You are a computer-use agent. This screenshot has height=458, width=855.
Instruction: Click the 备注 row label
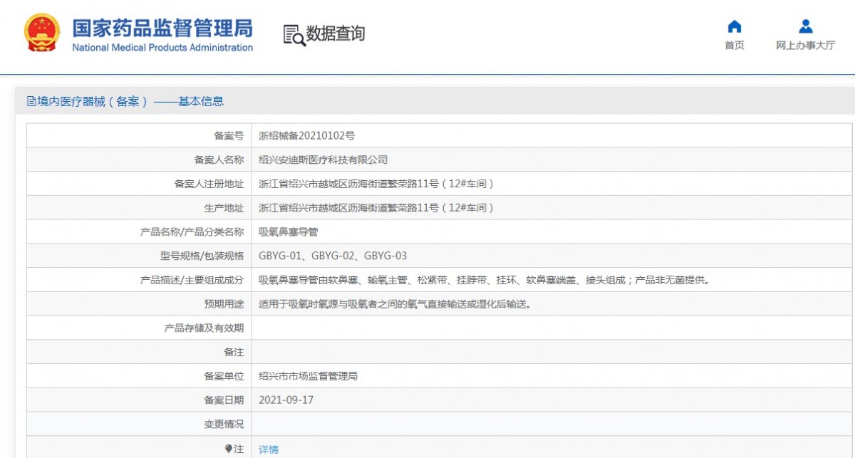[234, 352]
